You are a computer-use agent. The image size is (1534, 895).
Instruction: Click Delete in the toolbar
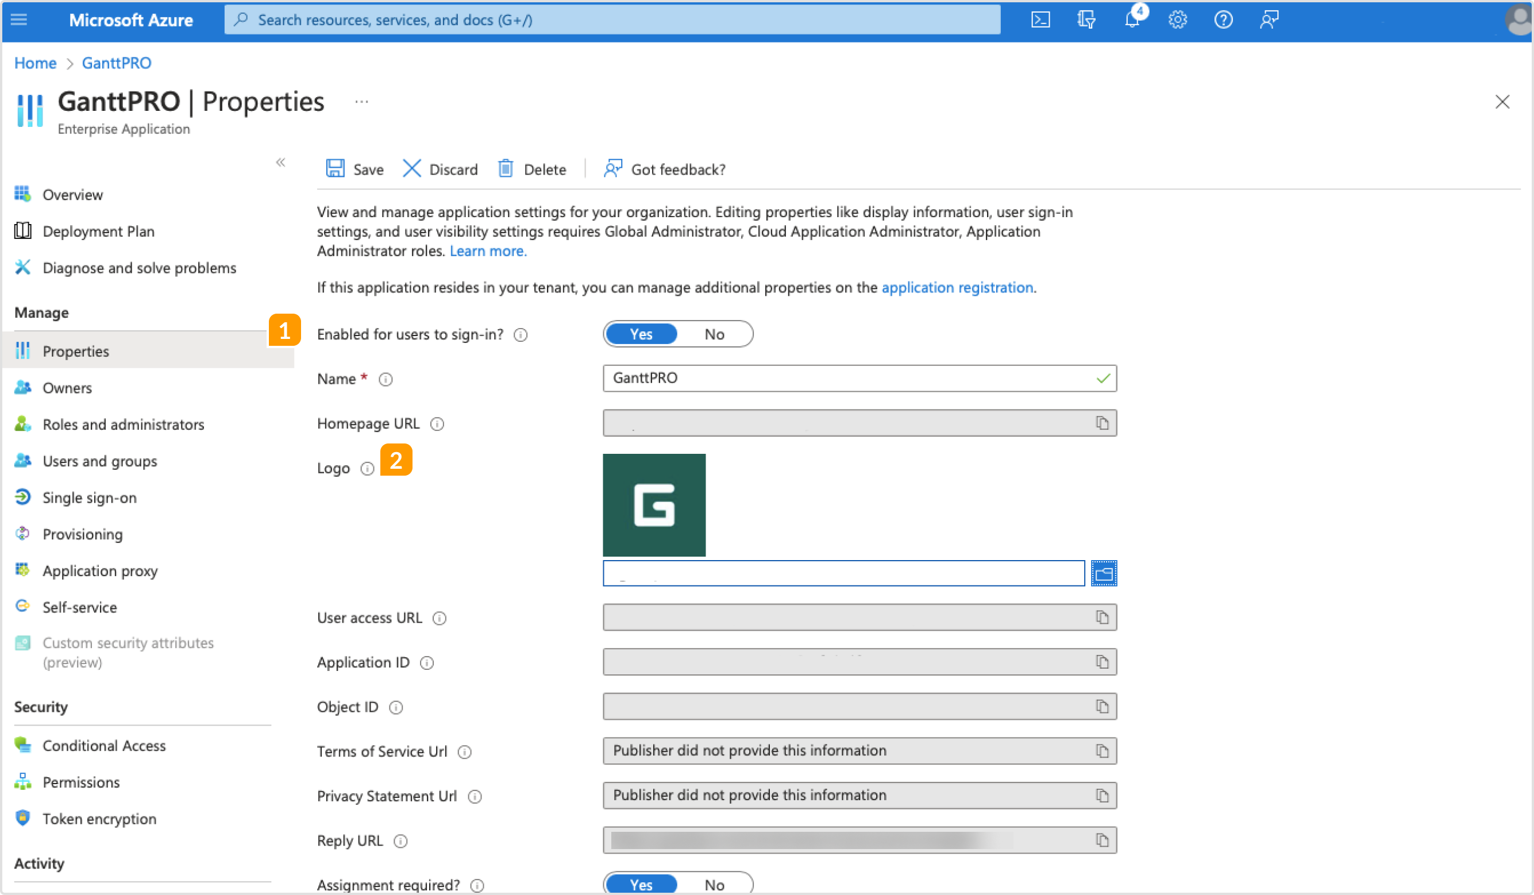(x=532, y=169)
